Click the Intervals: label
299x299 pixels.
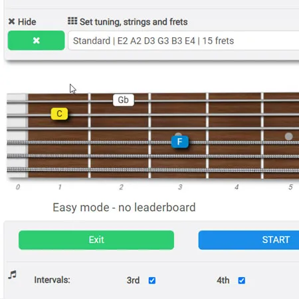tap(52, 280)
